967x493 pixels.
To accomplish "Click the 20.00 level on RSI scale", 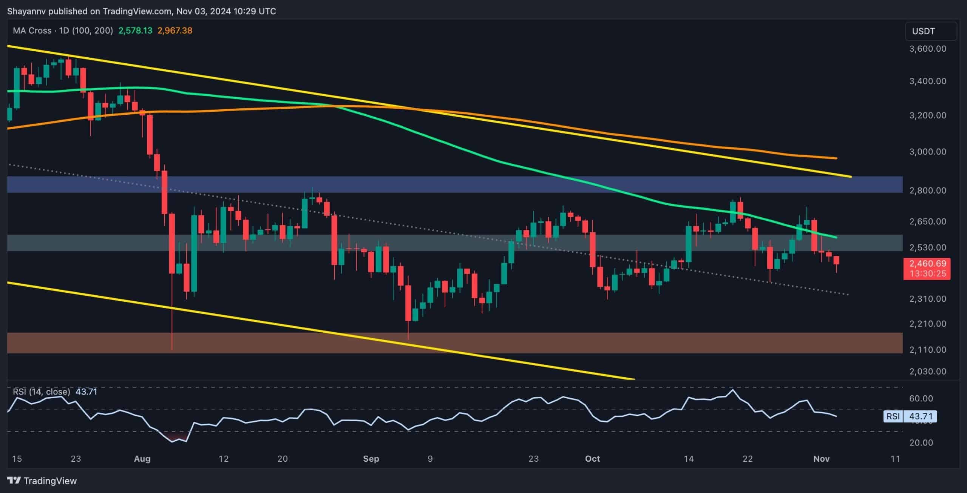I will [x=921, y=442].
